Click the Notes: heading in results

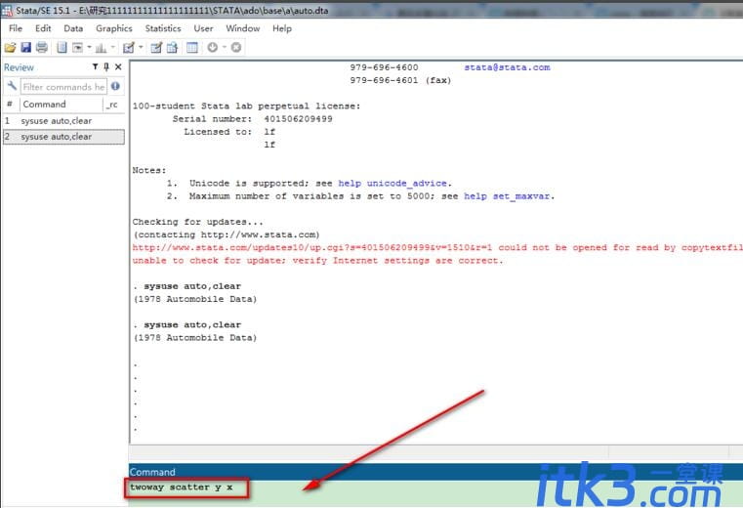(149, 170)
